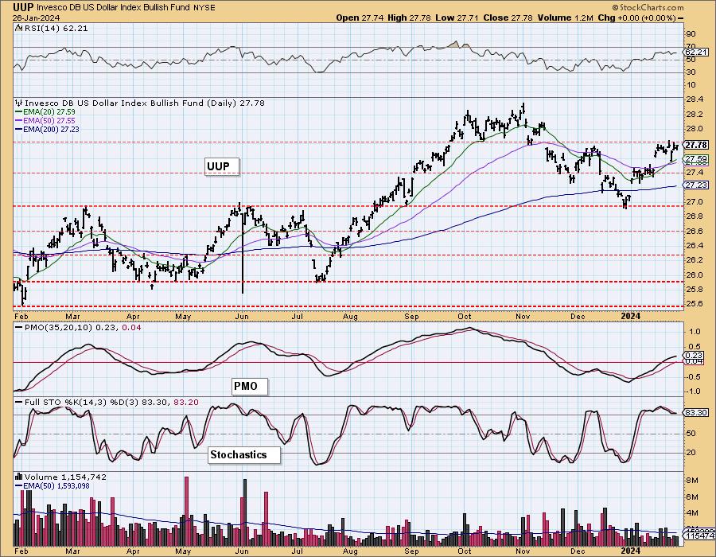Image resolution: width=716 pixels, height=557 pixels.
Task: Click the 10 label on the RSI axis
Action: (691, 85)
